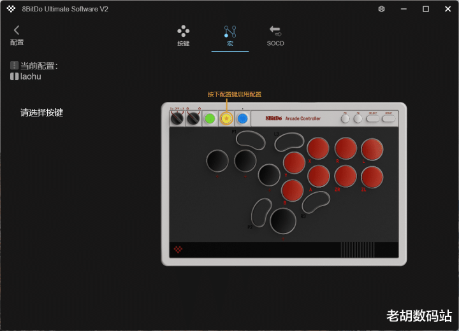Select the red ZR button
This screenshot has width=459, height=331.
point(346,176)
